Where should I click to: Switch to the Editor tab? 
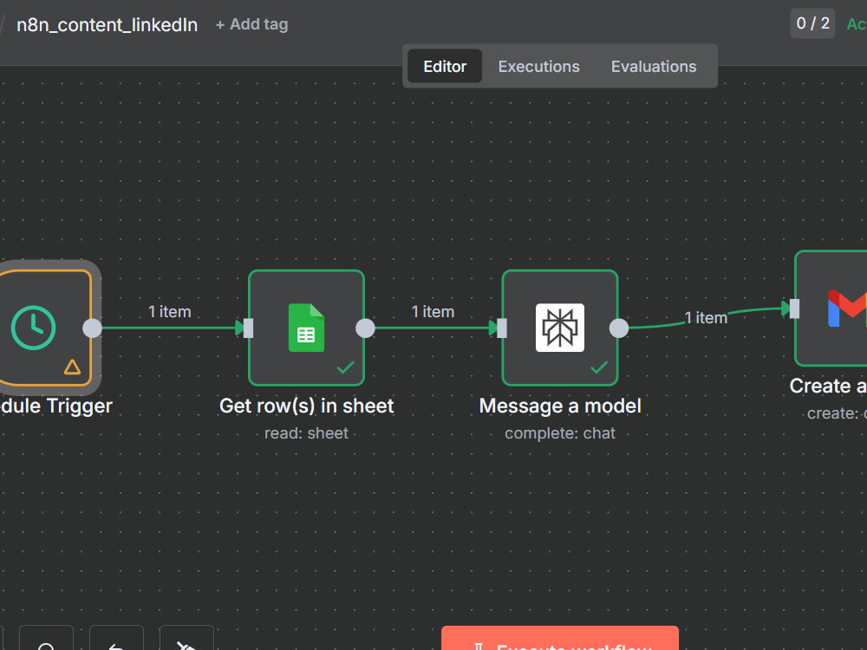coord(445,67)
